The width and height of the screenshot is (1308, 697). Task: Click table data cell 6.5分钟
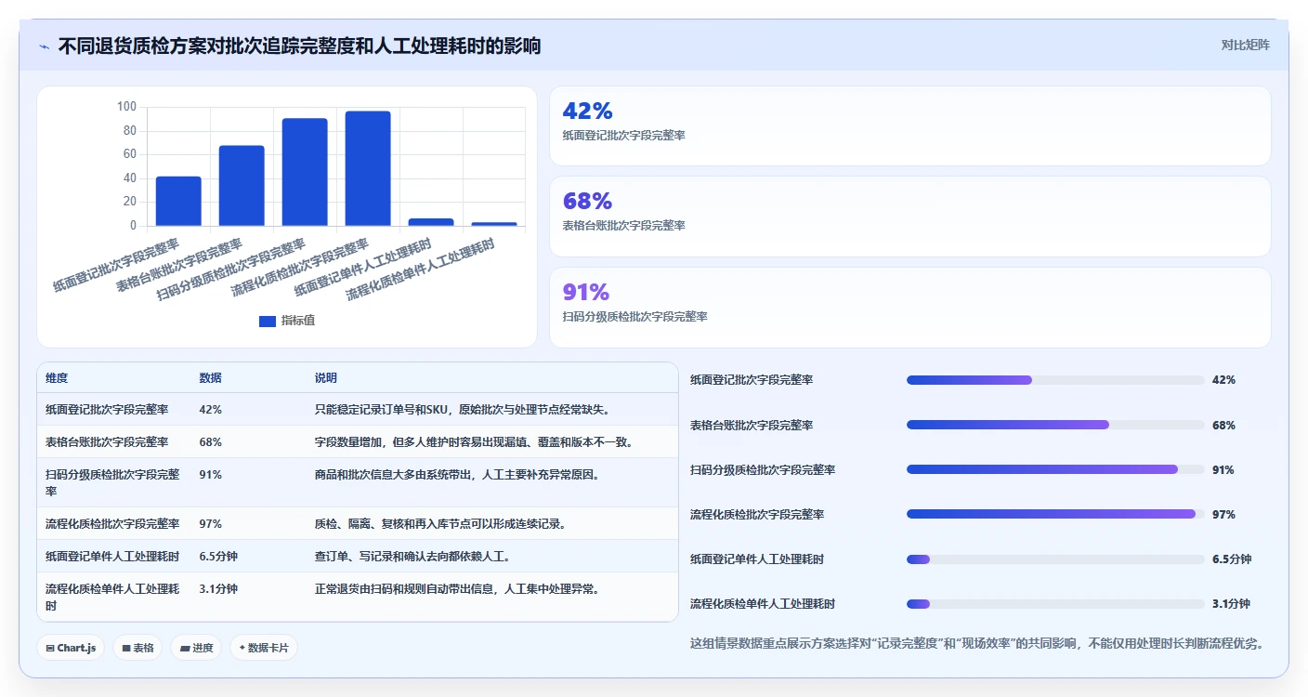click(218, 556)
